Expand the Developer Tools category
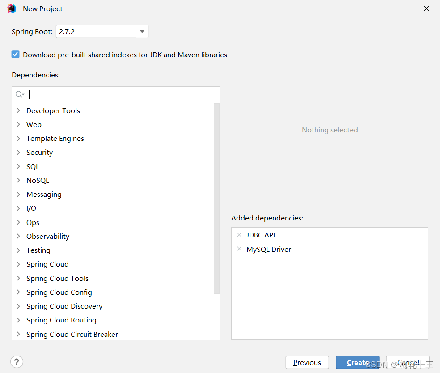The image size is (440, 373). [18, 110]
